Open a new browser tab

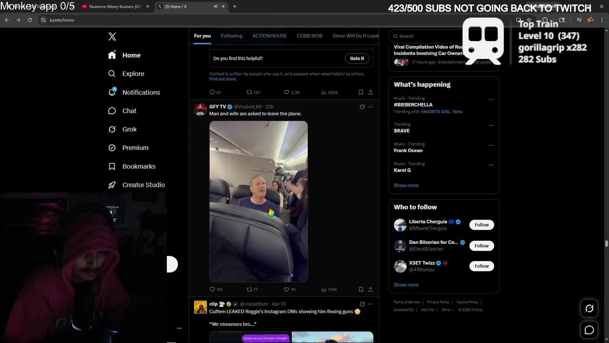pos(235,7)
